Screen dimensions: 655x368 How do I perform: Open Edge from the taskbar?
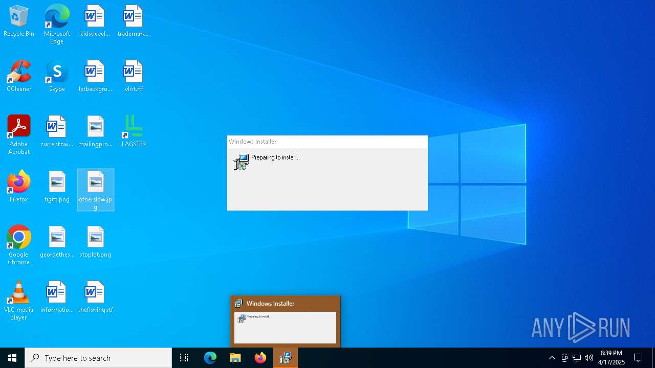210,358
